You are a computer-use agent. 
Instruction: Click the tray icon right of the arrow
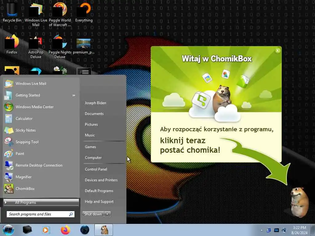point(269,230)
